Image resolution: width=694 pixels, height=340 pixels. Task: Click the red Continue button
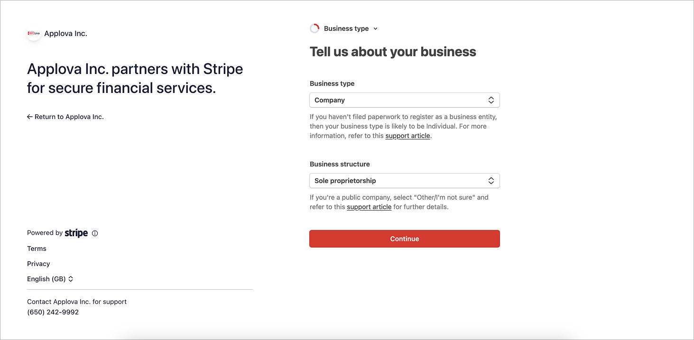pos(405,239)
